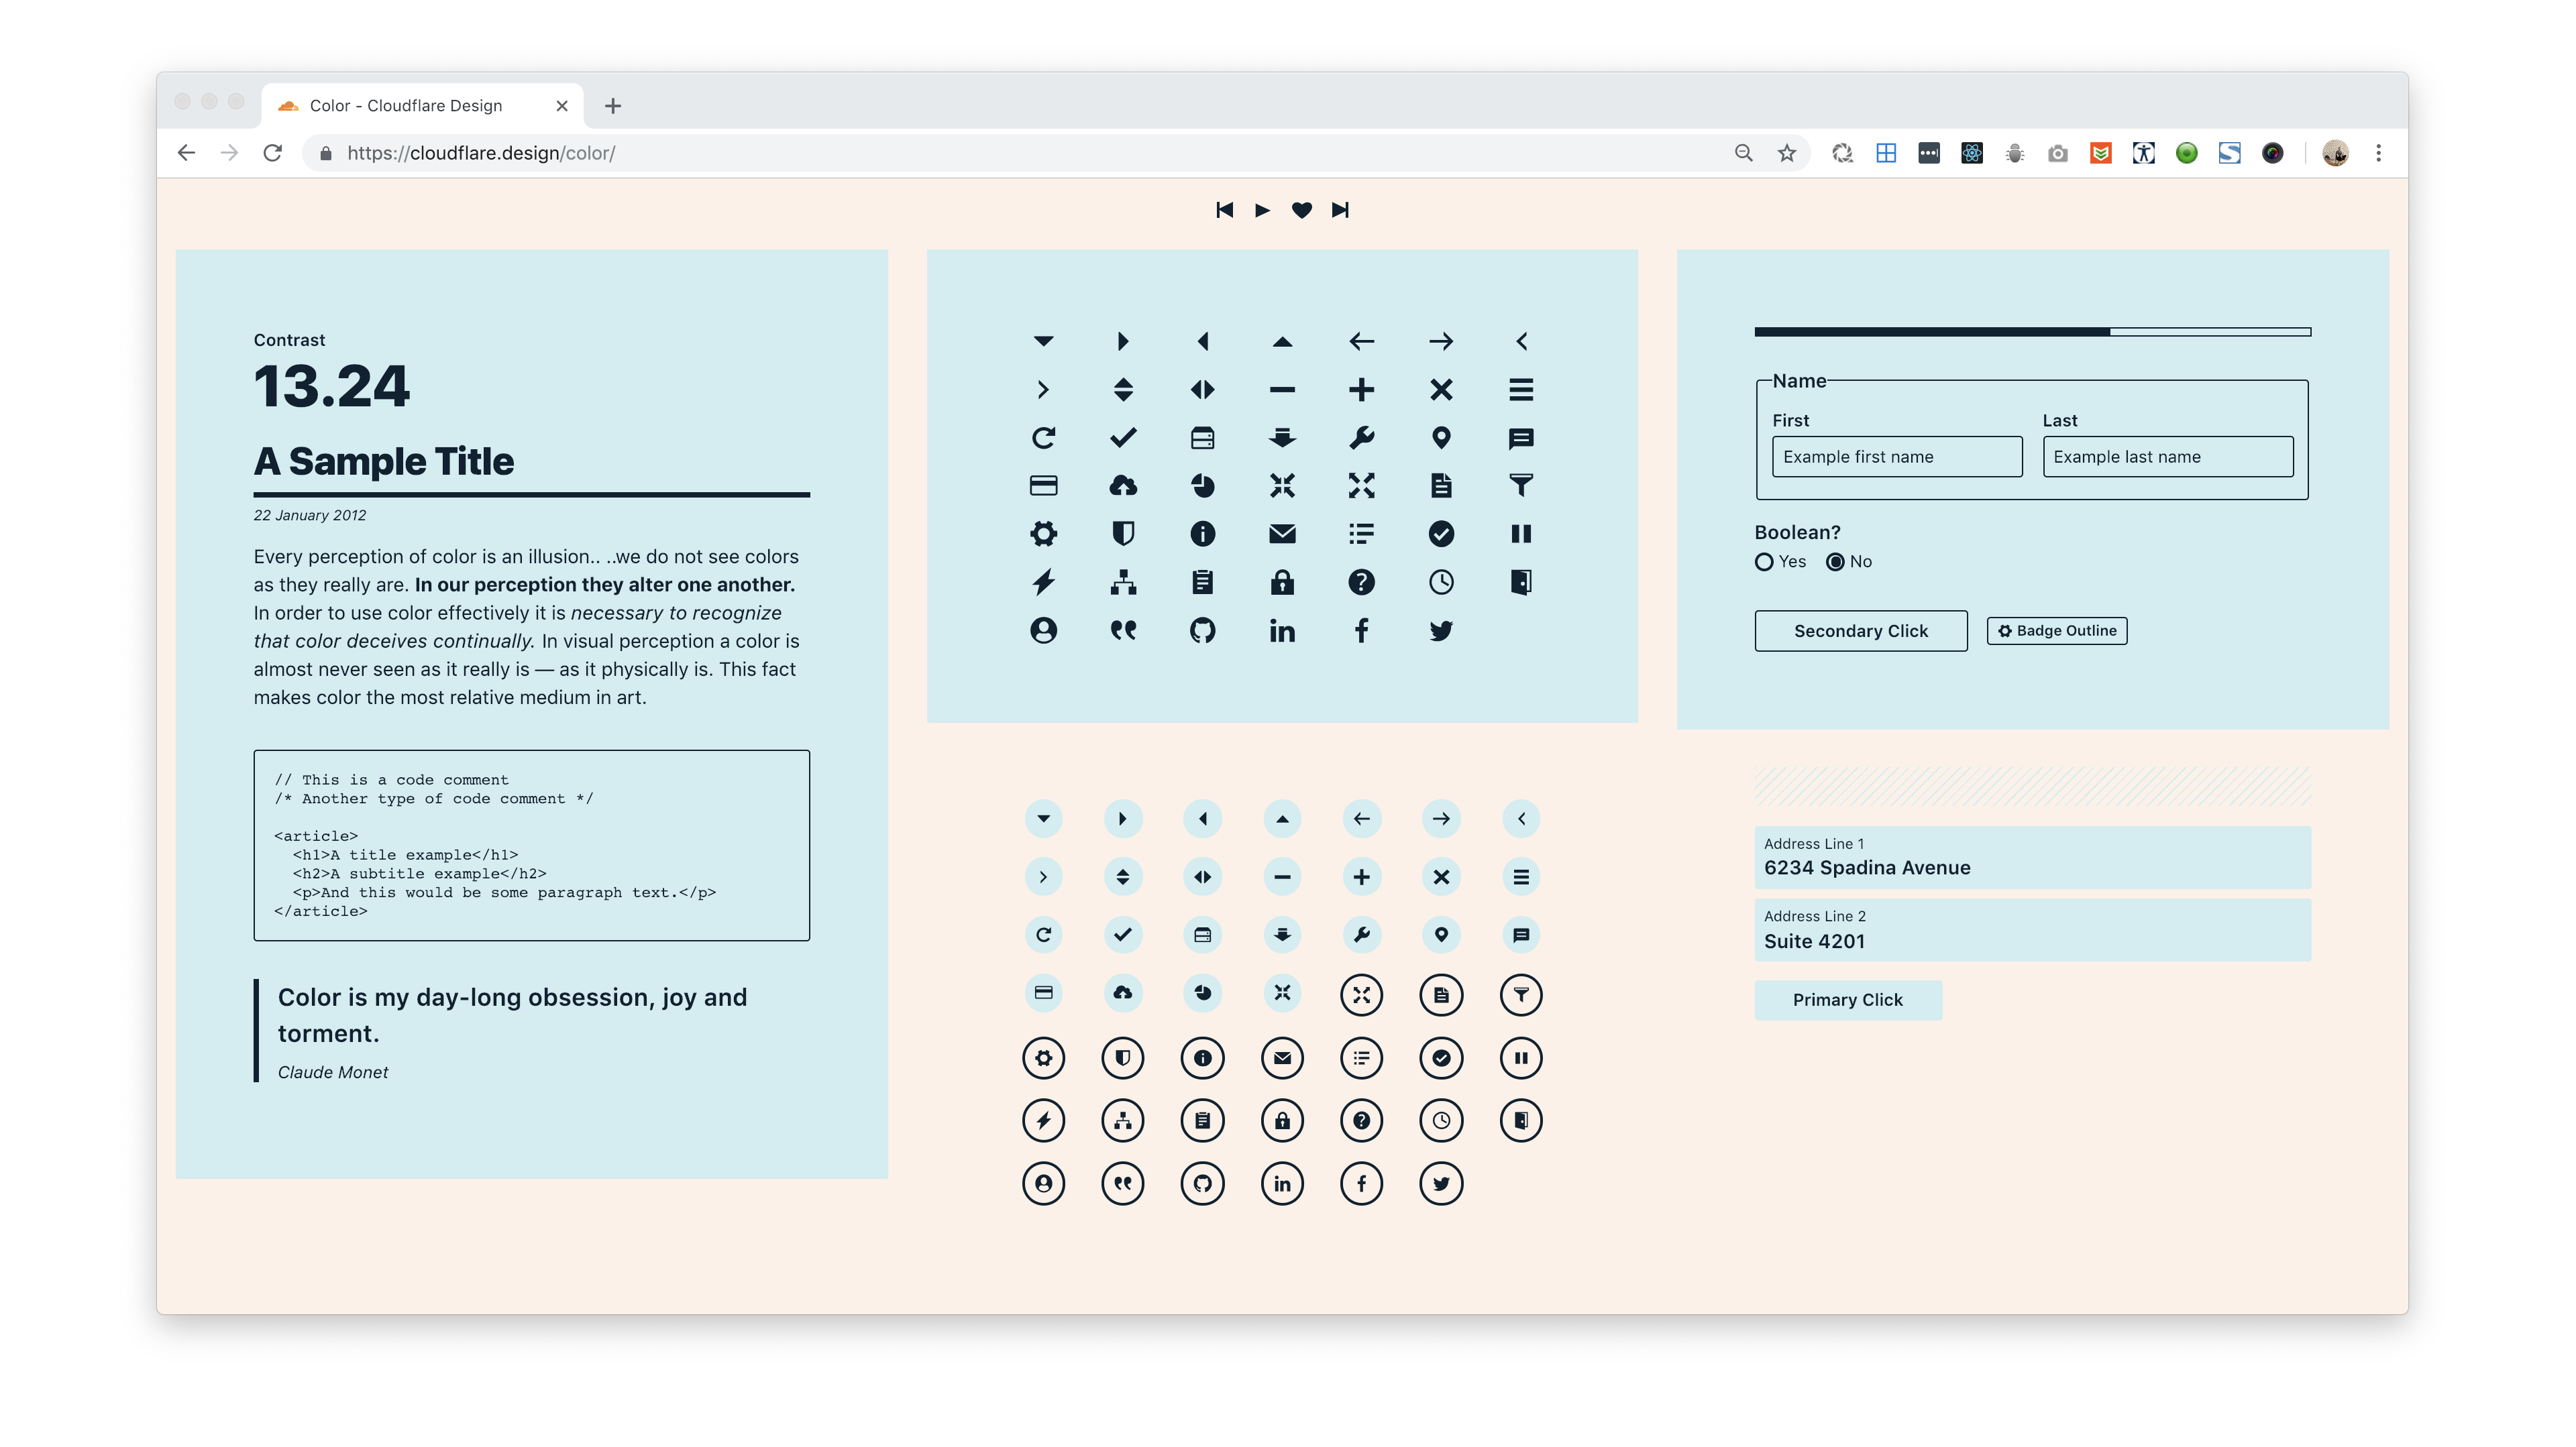The width and height of the screenshot is (2576, 1447).
Task: Click the uncircled lightning bolt icon in the blue panel
Action: pos(1043,581)
